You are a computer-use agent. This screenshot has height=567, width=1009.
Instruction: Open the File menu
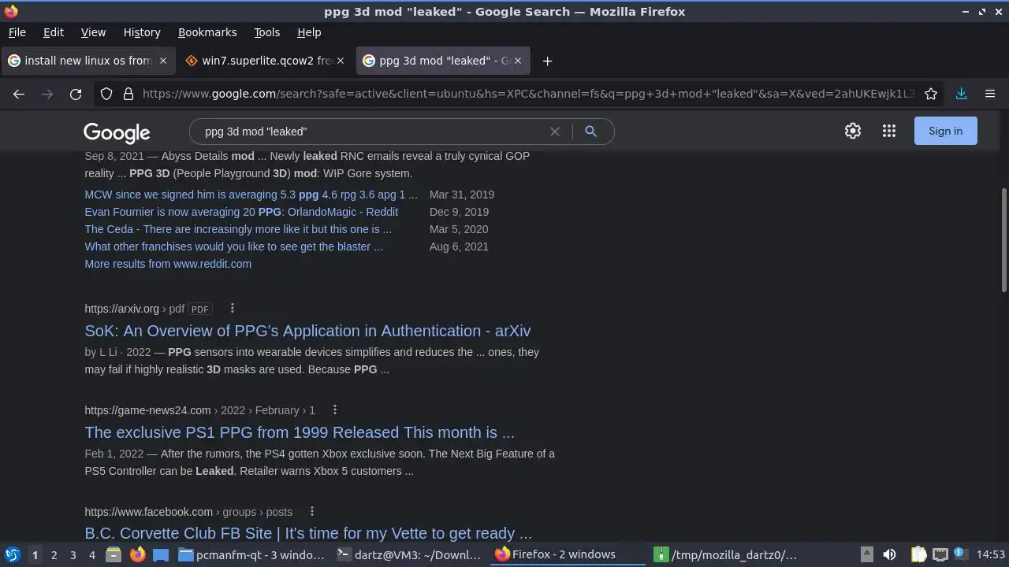coord(17,32)
